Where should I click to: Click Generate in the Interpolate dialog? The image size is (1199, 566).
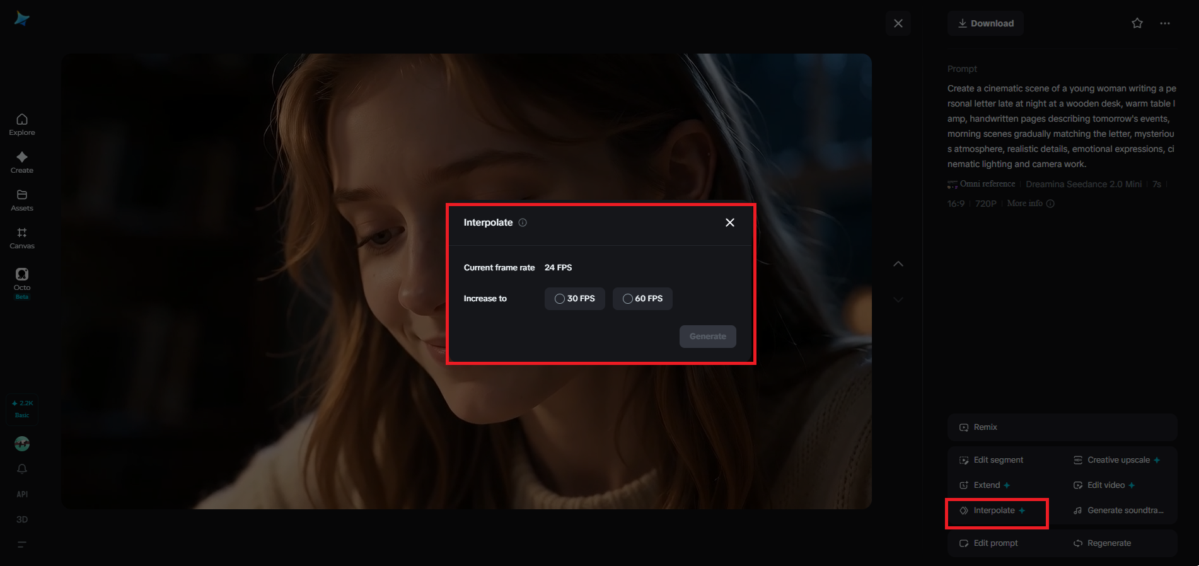click(708, 337)
